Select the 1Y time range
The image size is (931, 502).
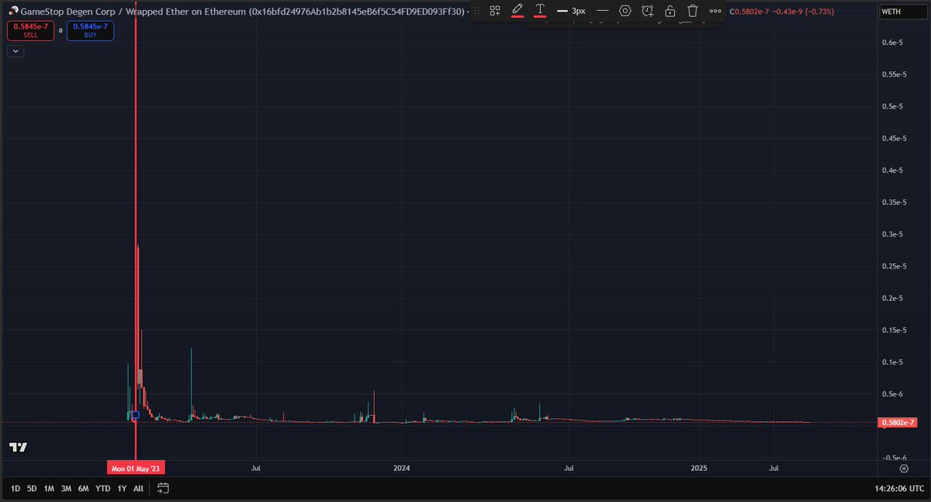pyautogui.click(x=122, y=489)
